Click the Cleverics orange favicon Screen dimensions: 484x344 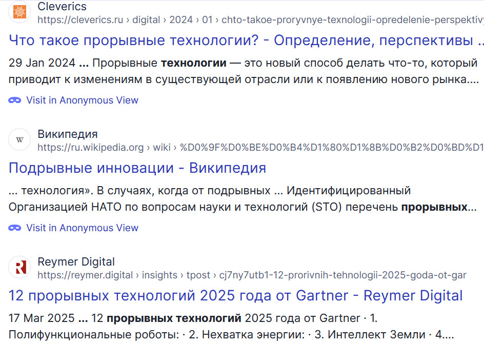click(x=19, y=12)
